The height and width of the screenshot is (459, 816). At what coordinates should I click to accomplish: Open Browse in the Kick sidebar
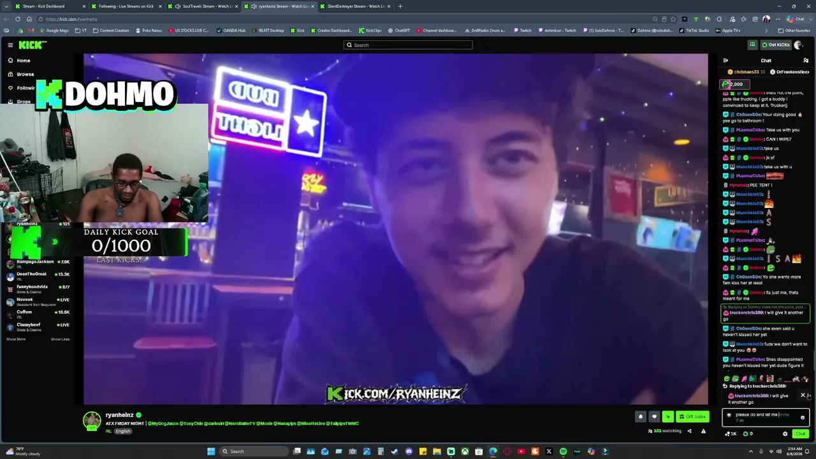click(x=21, y=75)
